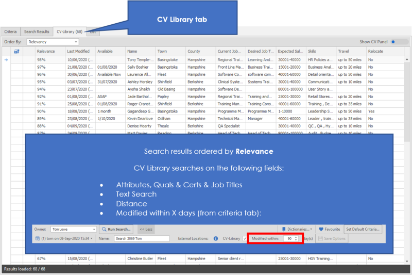Screen dimensions: 412x275
Task: Click the Dictionaries book icon
Action: pos(284,229)
